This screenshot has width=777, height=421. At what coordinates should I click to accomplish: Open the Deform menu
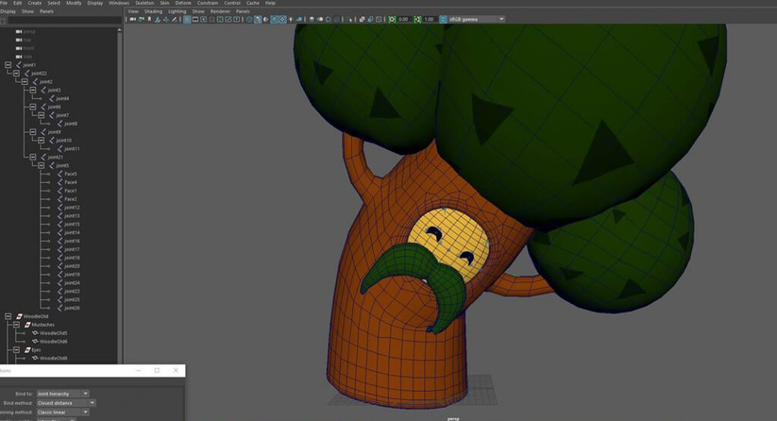[x=183, y=3]
